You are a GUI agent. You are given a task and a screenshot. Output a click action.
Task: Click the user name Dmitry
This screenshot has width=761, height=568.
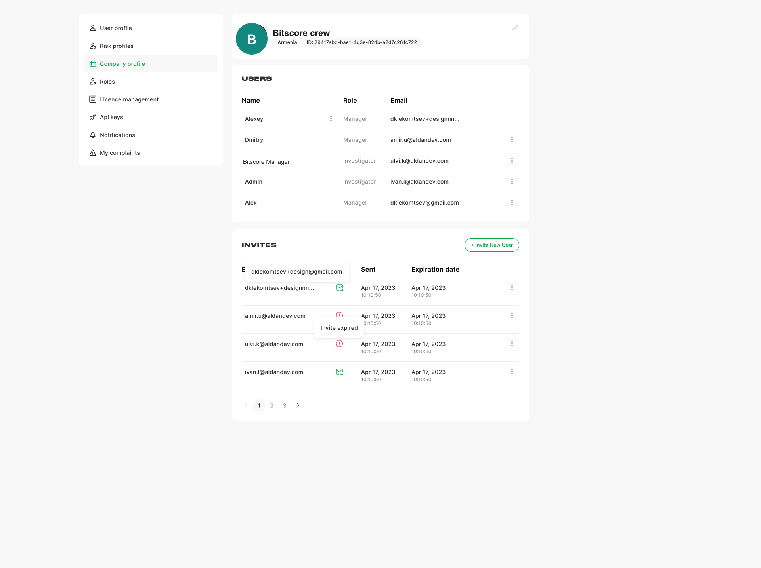coord(254,140)
